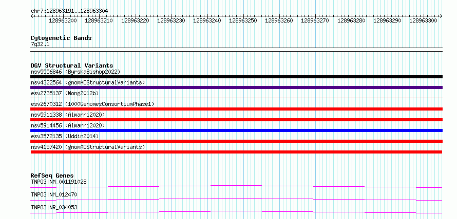The height and width of the screenshot is (219, 457).
Task: Click ruler position 128963230
Action: pyautogui.click(x=171, y=20)
